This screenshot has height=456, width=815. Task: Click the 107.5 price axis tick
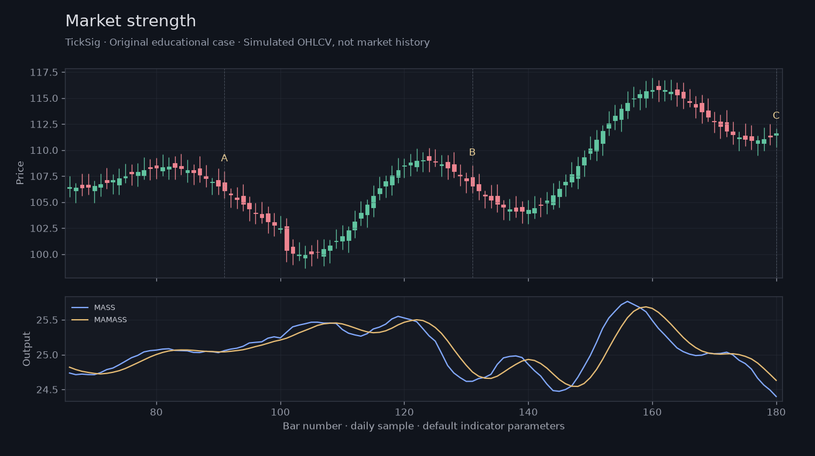click(x=44, y=177)
